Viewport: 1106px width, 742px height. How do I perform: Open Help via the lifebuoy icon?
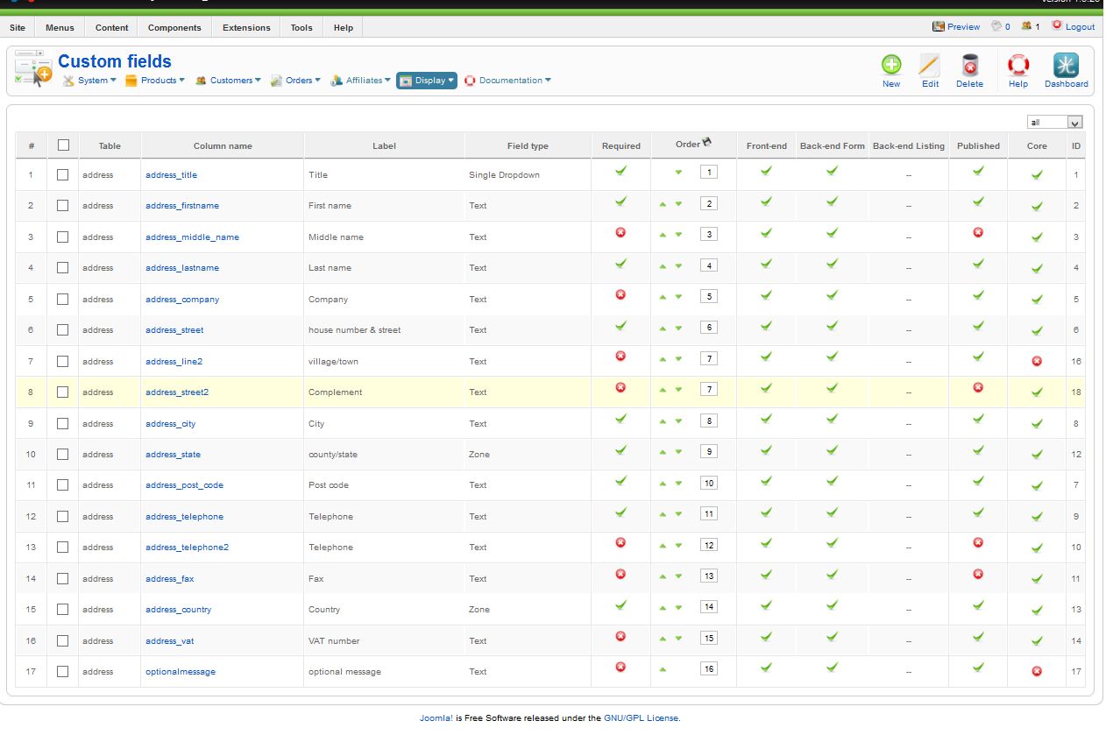click(1017, 66)
